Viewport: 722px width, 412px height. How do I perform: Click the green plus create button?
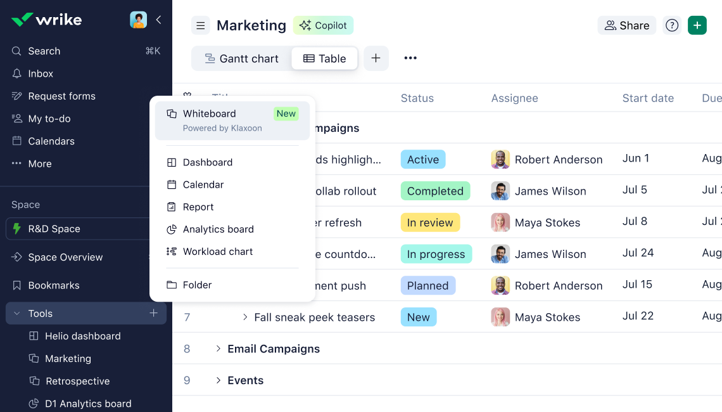click(x=697, y=25)
